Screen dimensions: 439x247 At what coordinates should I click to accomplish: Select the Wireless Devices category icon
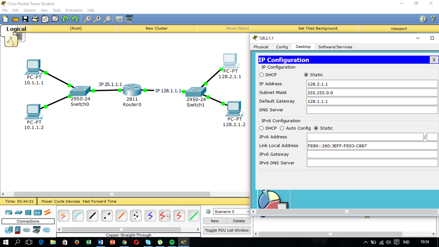37,212
